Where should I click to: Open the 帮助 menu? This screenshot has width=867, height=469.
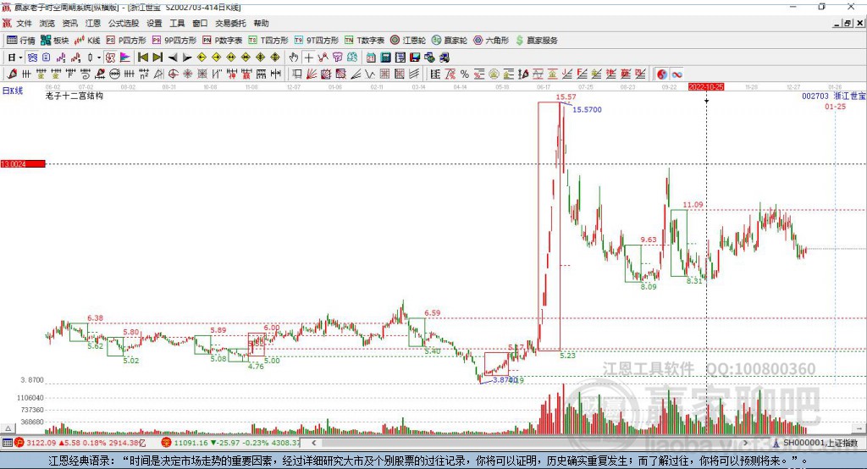tap(261, 23)
